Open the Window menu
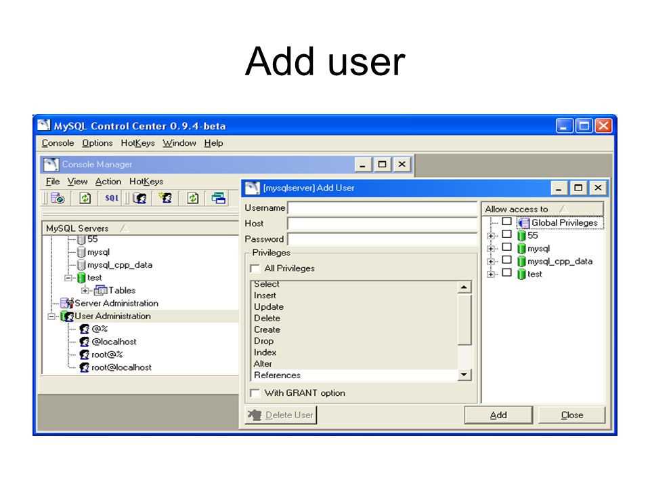 pos(179,143)
